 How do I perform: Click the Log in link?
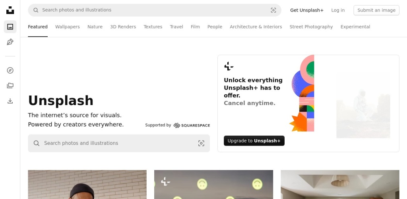pyautogui.click(x=338, y=10)
